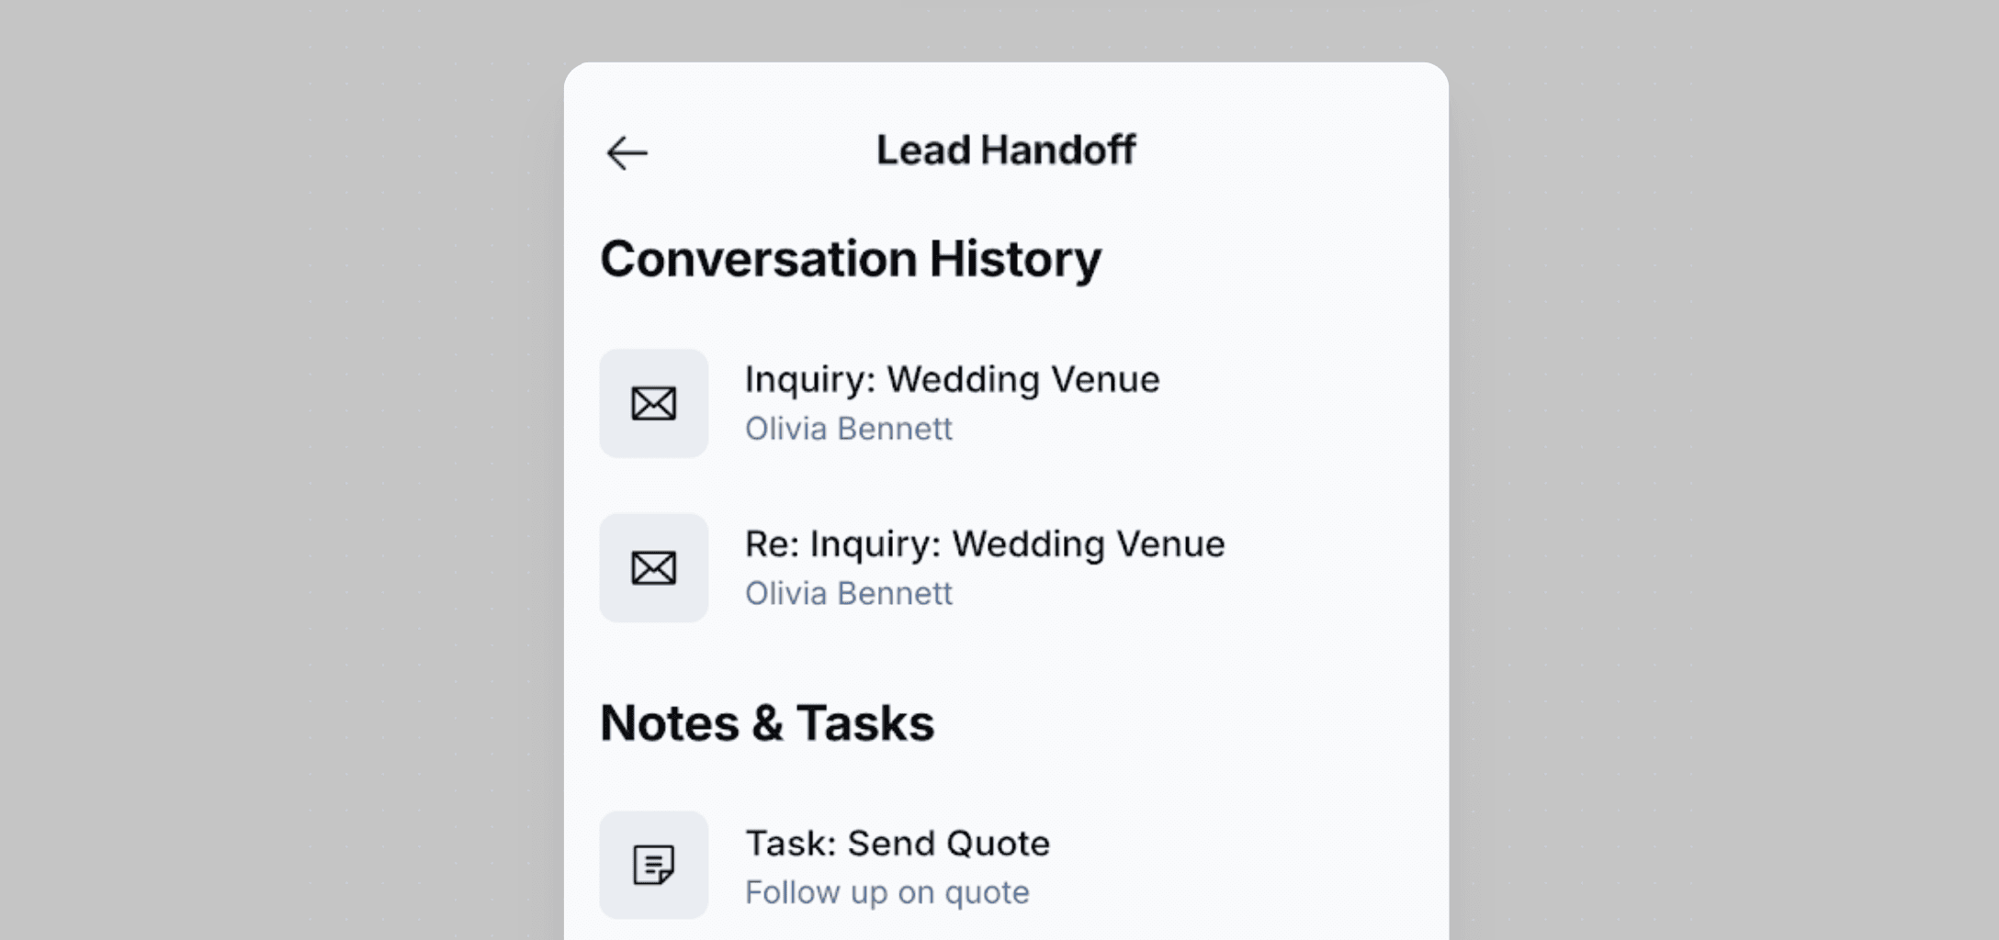This screenshot has width=1999, height=940.
Task: Click Olivia Bennett under the reply email
Action: 848,593
